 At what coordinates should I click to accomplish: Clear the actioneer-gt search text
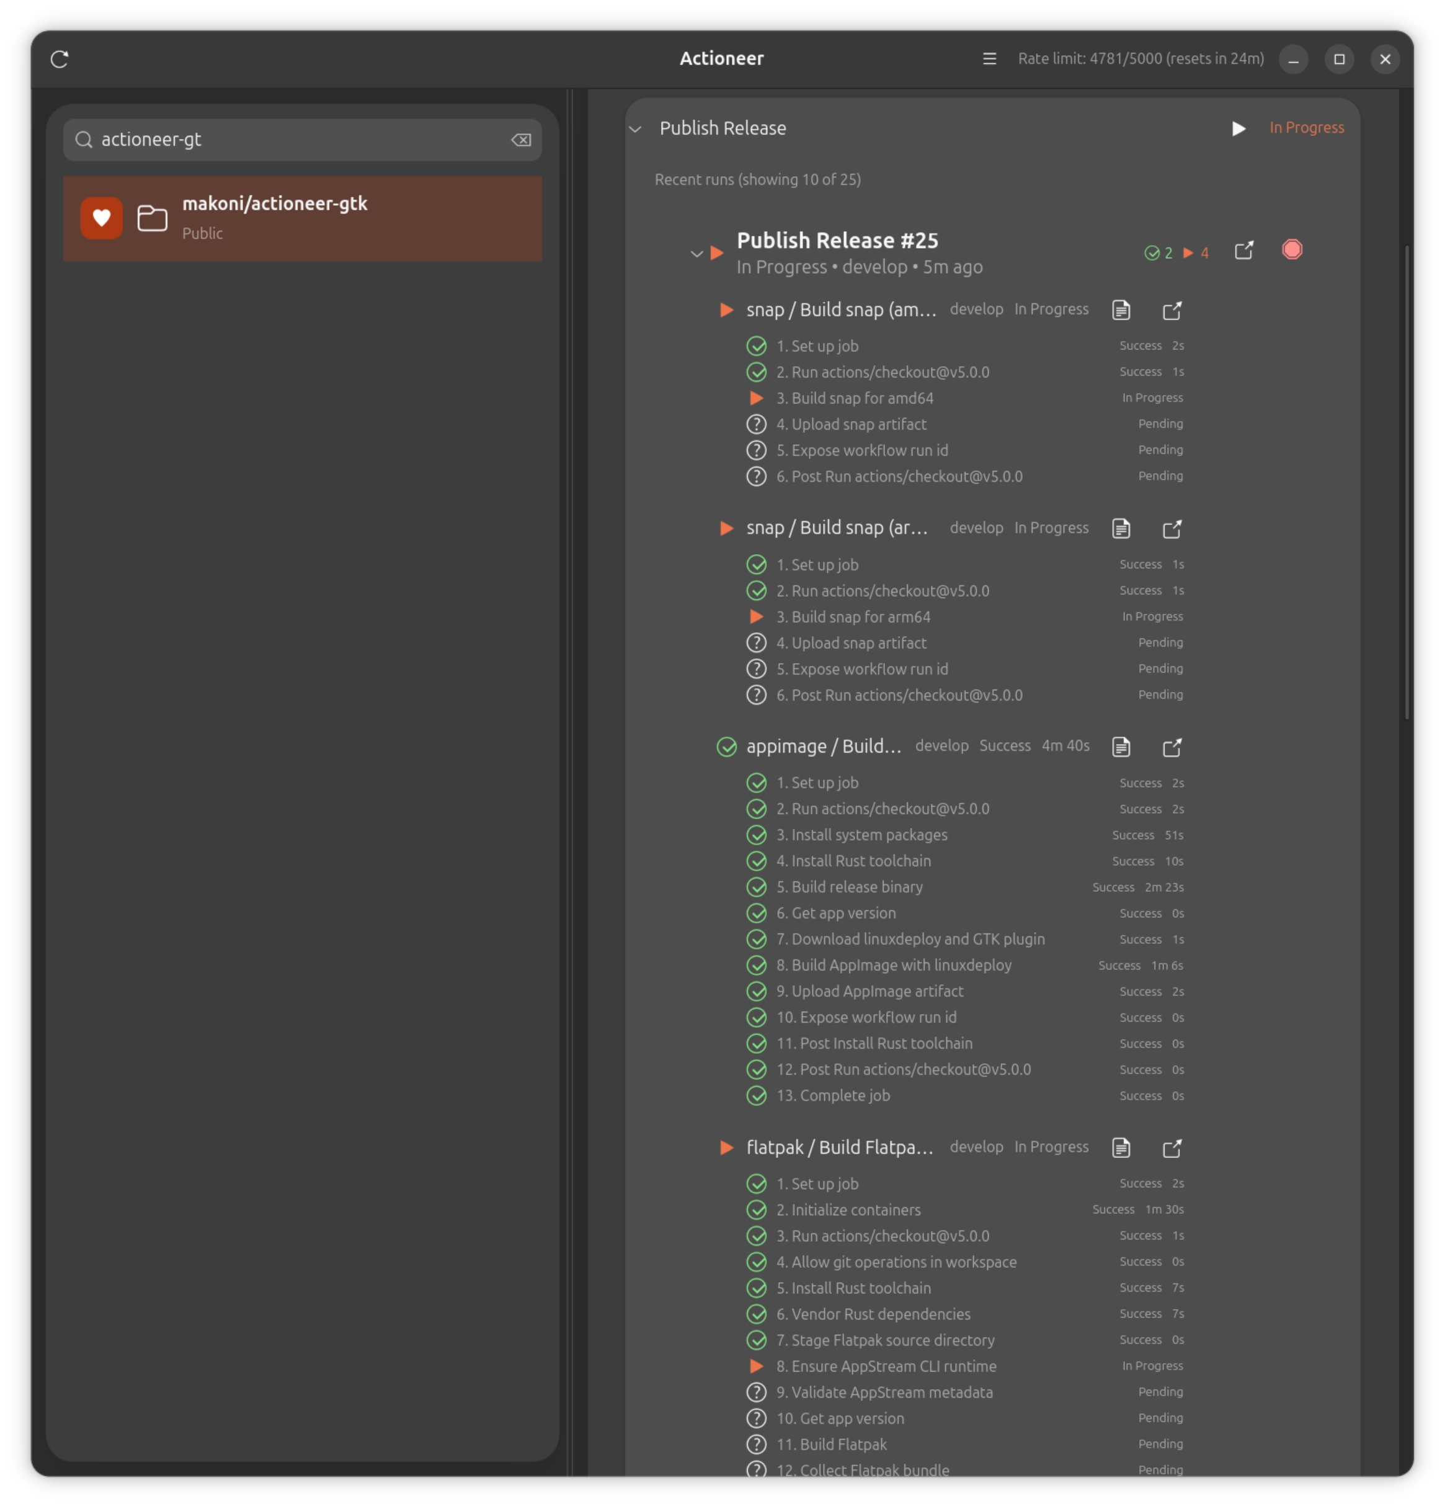[x=520, y=139]
